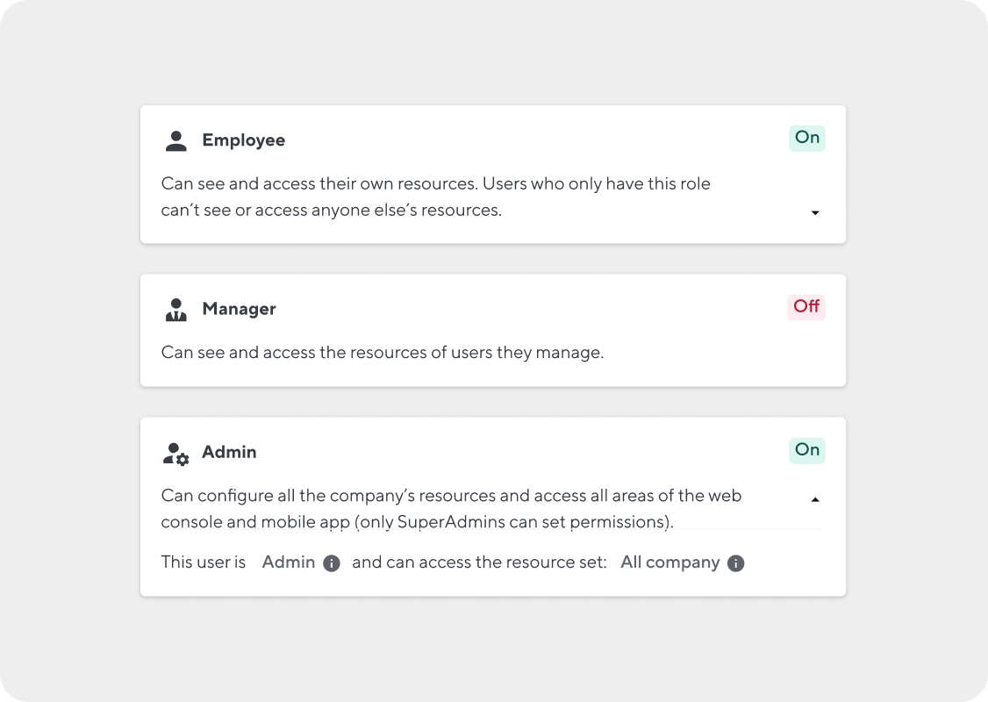Viewport: 988px width, 702px height.
Task: Open info icon next to All company
Action: (735, 562)
